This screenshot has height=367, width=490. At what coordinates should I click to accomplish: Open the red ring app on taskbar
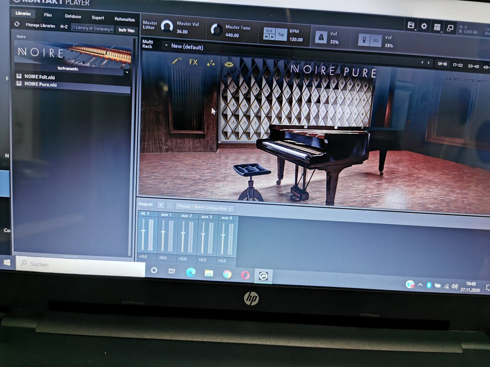pos(245,275)
